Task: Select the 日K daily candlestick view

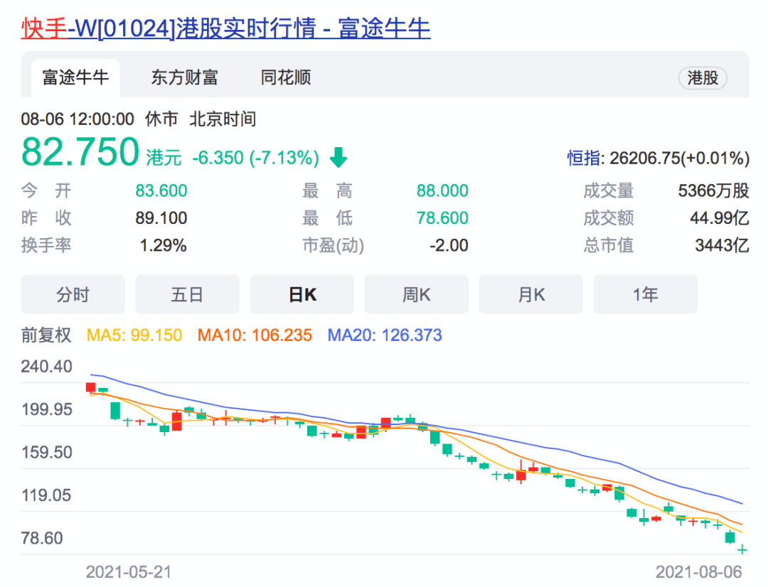Action: pos(302,294)
